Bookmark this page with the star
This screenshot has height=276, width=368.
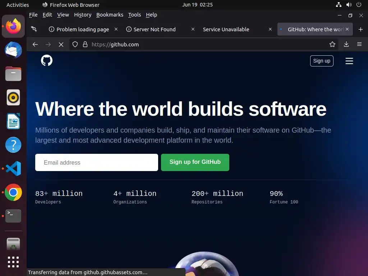[332, 44]
